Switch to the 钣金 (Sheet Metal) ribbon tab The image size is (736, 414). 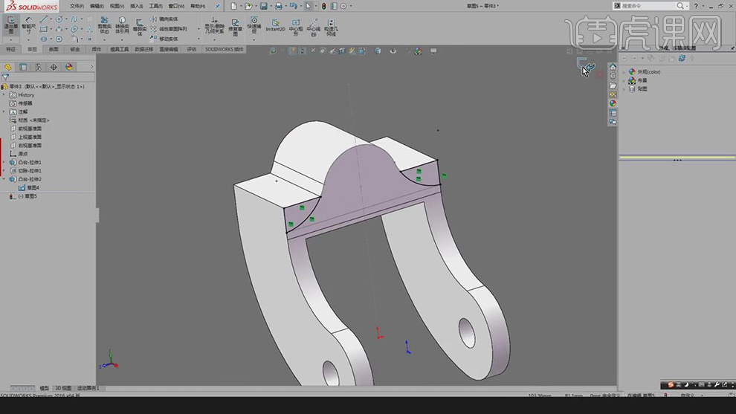tap(75, 49)
